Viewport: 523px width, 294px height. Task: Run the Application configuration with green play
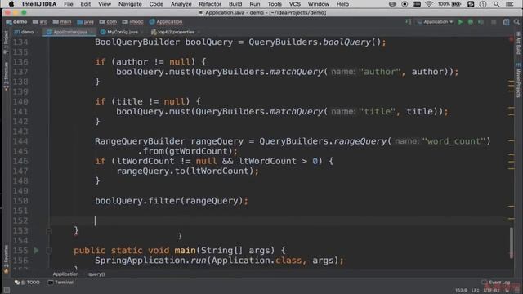tap(461, 22)
